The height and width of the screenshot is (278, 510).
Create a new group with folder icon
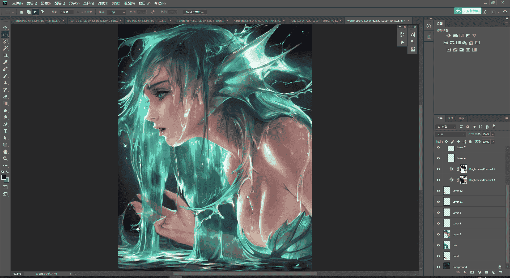tap(487, 272)
